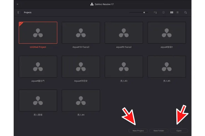This screenshot has width=205, height=136.
Task: Click the New Folder button
Action: [159, 130]
